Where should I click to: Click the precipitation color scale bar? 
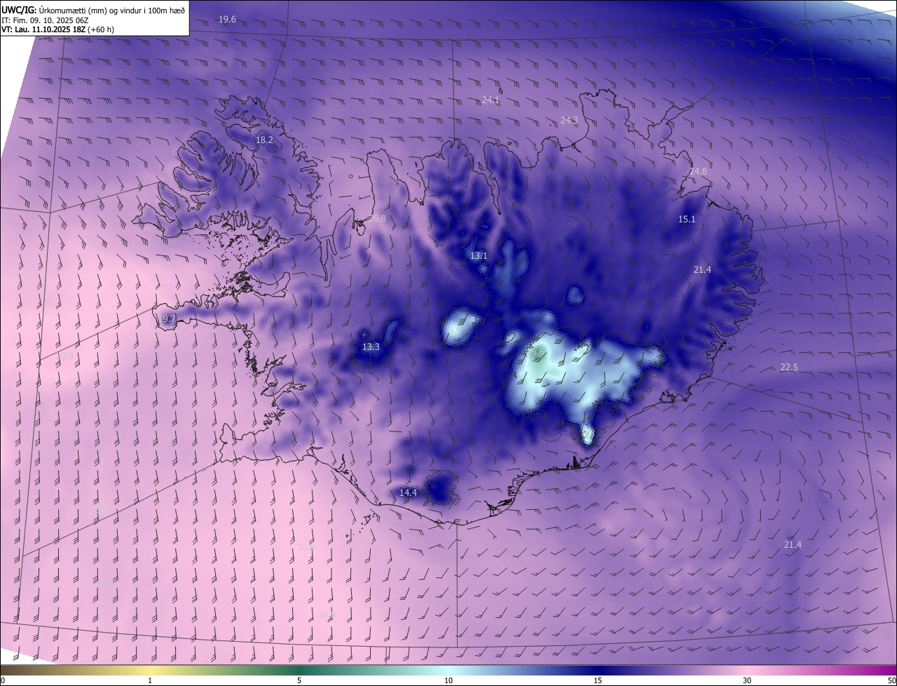click(448, 670)
